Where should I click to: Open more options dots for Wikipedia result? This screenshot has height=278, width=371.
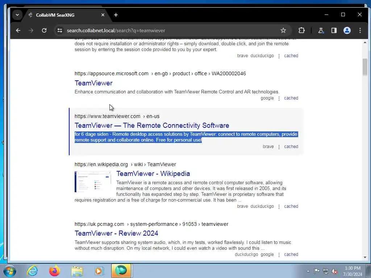[279, 207]
